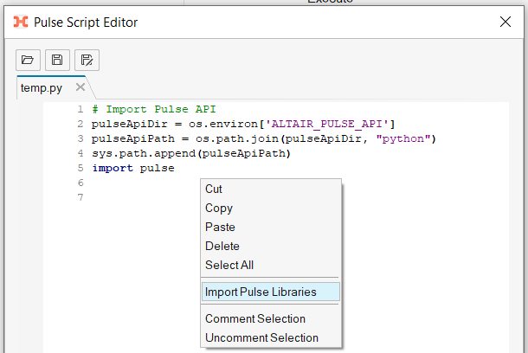Close the temp.py tab

coord(80,87)
